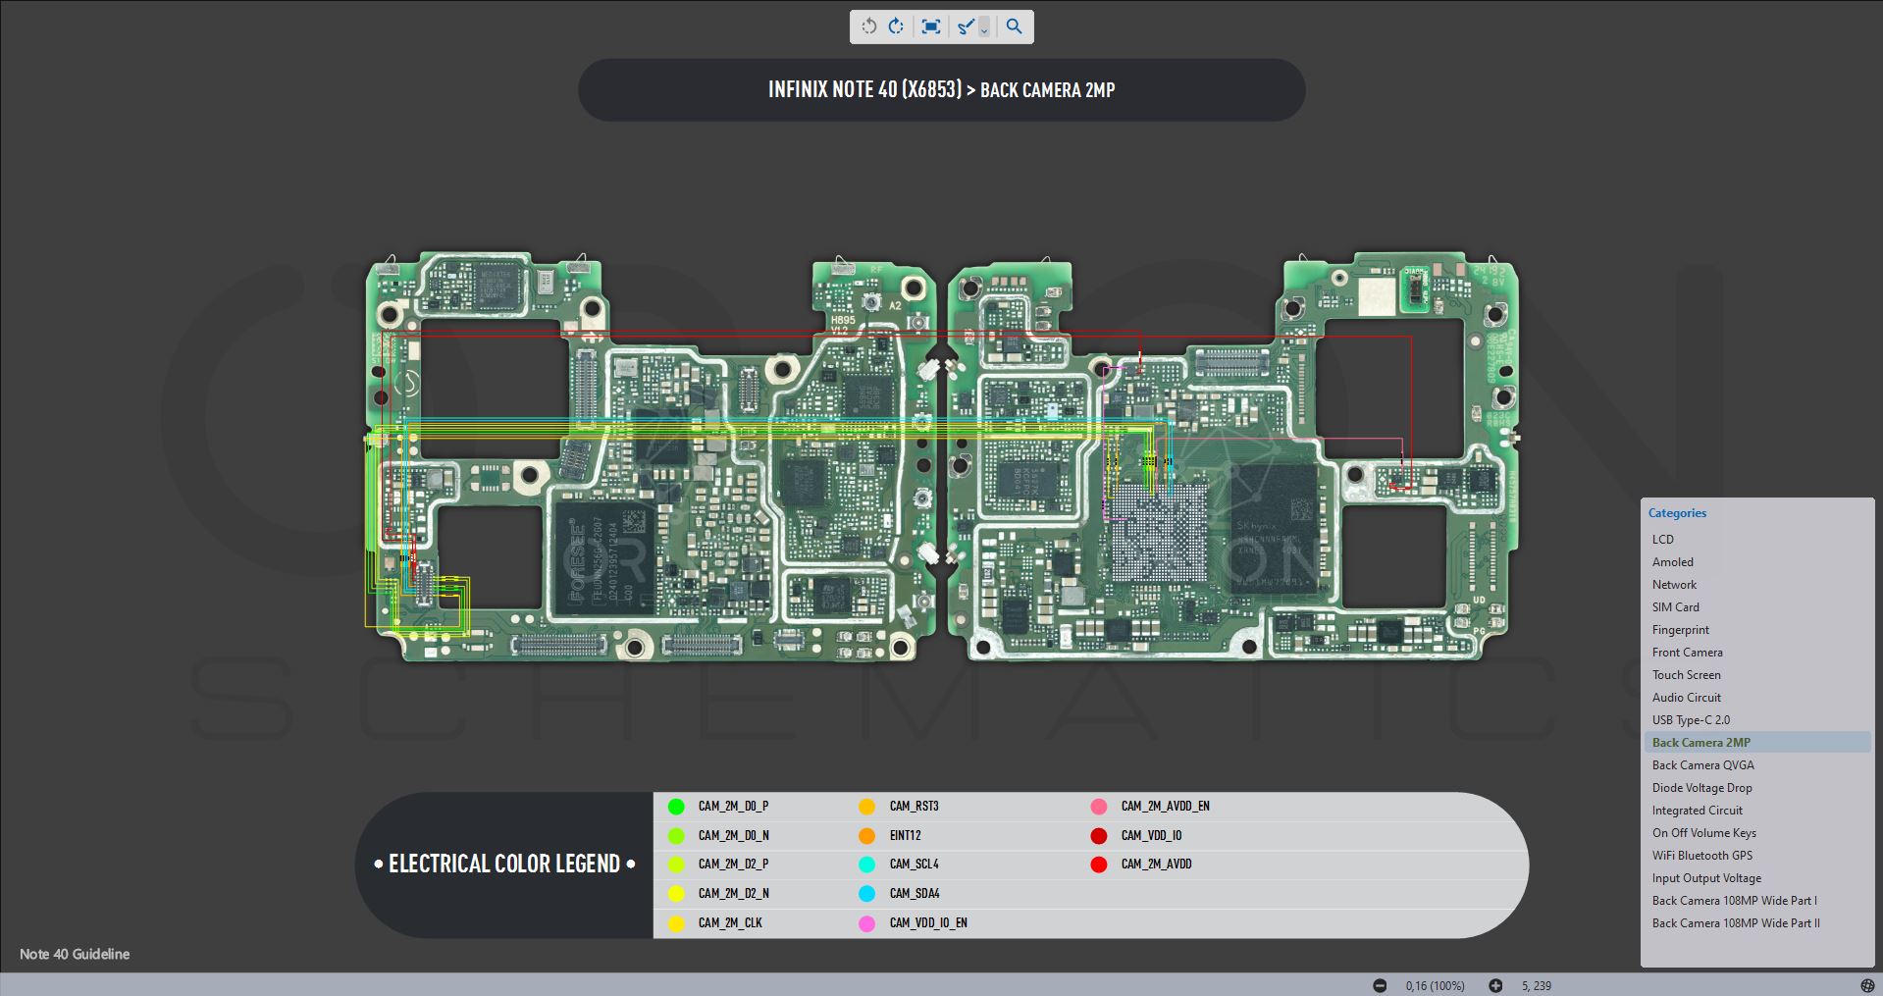Click the CAM_SDA4 legend label
Image resolution: width=1883 pixels, height=996 pixels.
point(915,894)
